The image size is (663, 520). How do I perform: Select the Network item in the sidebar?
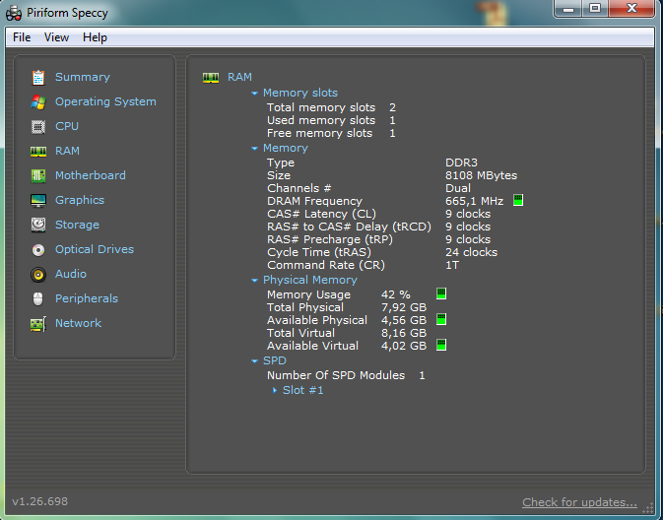78,323
